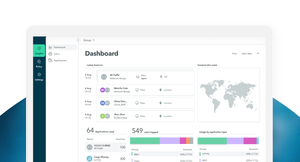300x162 pixels.
Task: Click the All Traffic network range avatar
Action: 104,77
